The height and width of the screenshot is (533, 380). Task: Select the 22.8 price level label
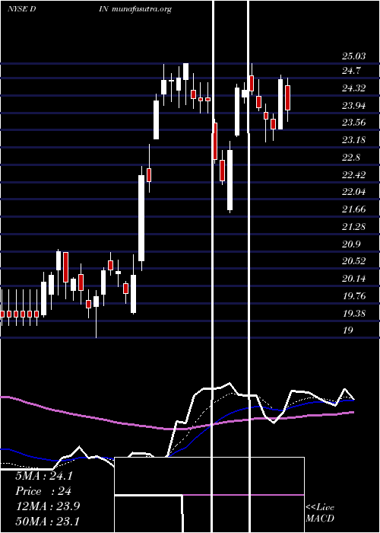[x=351, y=158]
